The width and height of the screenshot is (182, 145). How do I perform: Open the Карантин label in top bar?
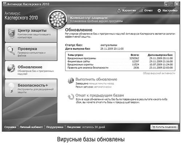pos(129,11)
